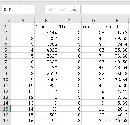Click Max cell with value 95
The width and height of the screenshot is (130, 125).
[x=93, y=62]
